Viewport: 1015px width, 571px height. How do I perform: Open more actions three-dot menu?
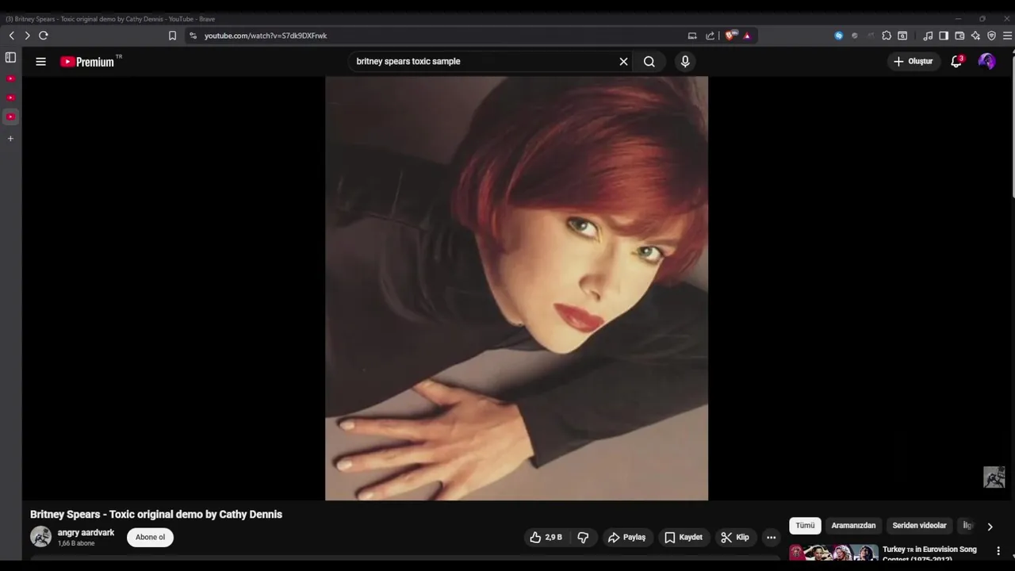[771, 537]
